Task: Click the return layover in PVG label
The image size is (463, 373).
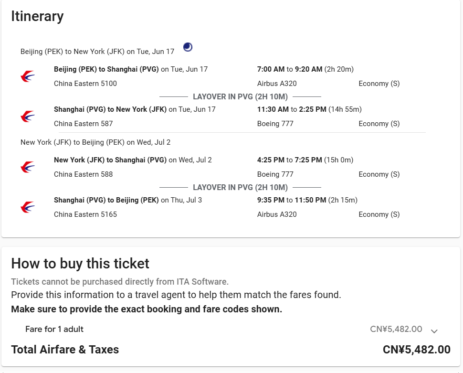Action: (240, 187)
